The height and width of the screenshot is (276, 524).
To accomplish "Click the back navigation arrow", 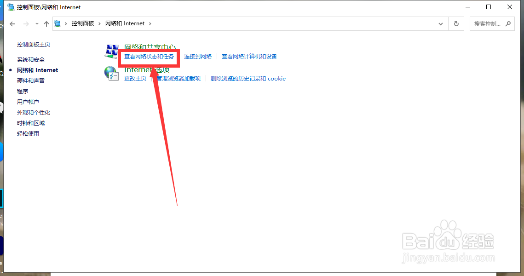I will (x=12, y=23).
